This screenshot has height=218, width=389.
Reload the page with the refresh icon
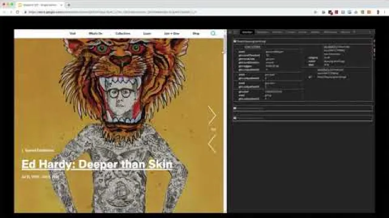[18, 12]
